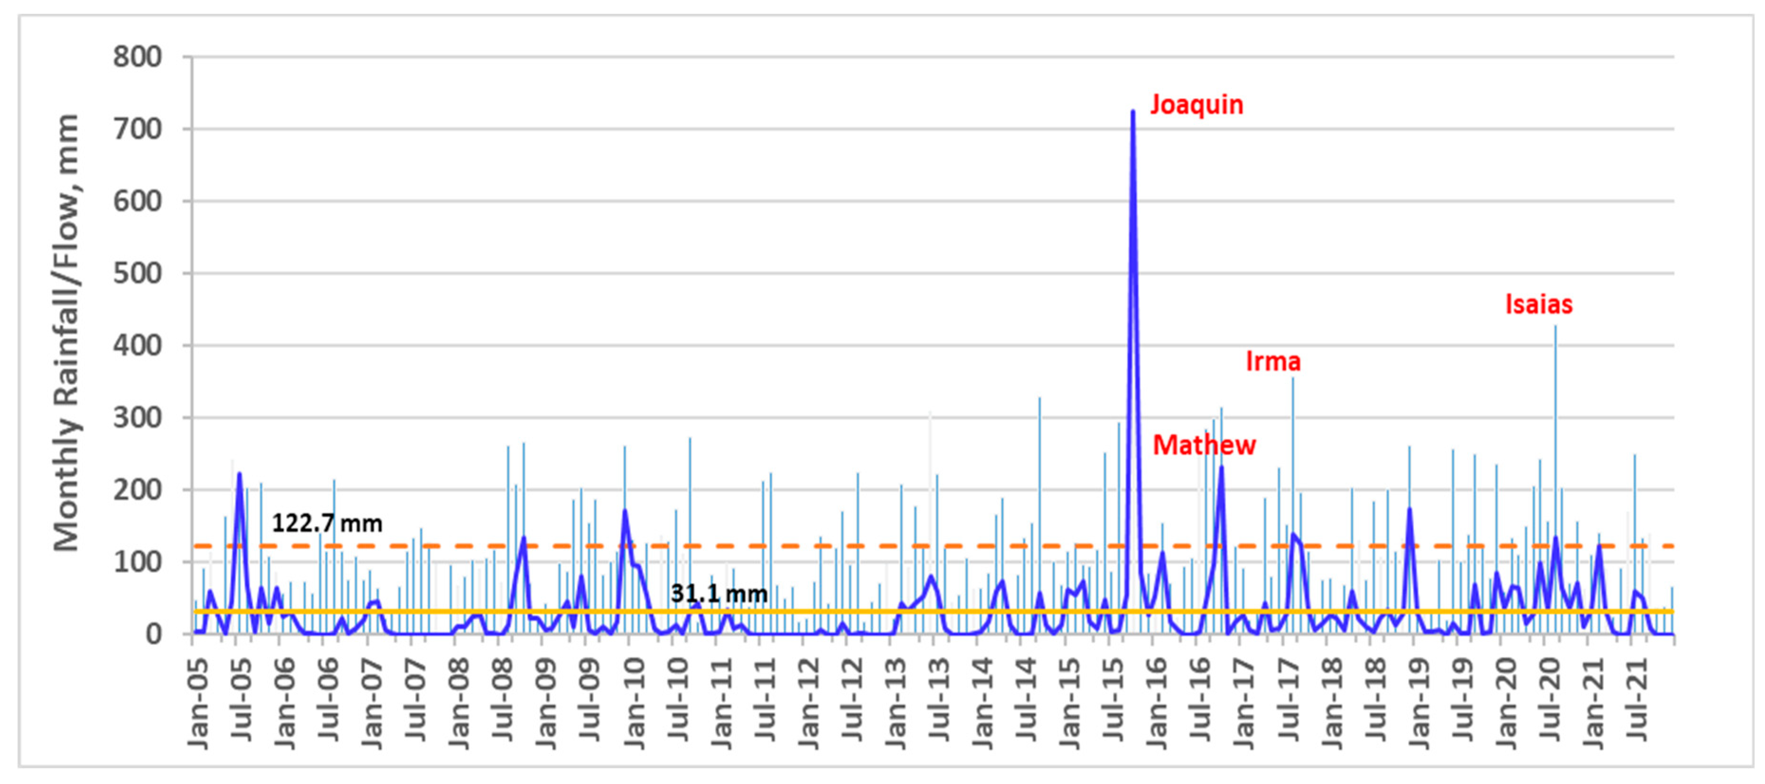Click the 700 y-axis tick label

(x=138, y=129)
